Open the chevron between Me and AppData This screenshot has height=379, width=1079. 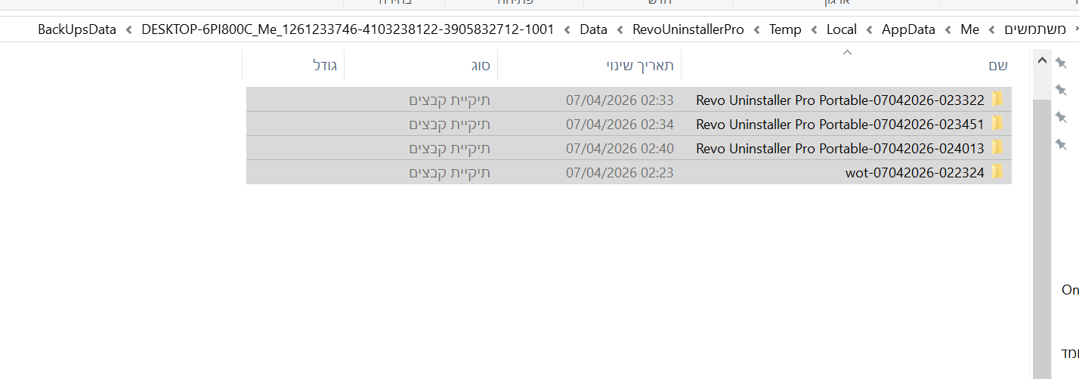click(948, 30)
